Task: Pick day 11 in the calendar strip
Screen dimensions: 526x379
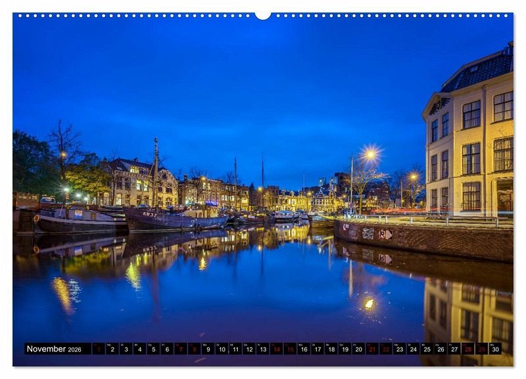Action: (235, 349)
